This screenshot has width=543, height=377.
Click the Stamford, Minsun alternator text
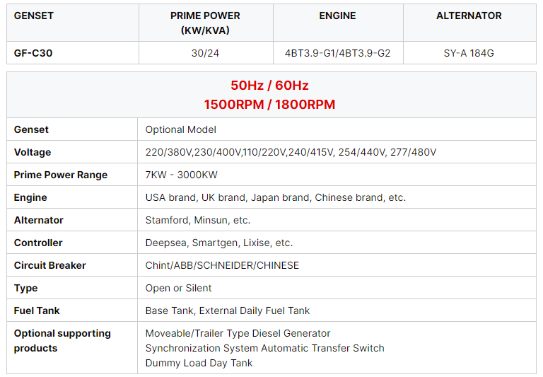(198, 220)
